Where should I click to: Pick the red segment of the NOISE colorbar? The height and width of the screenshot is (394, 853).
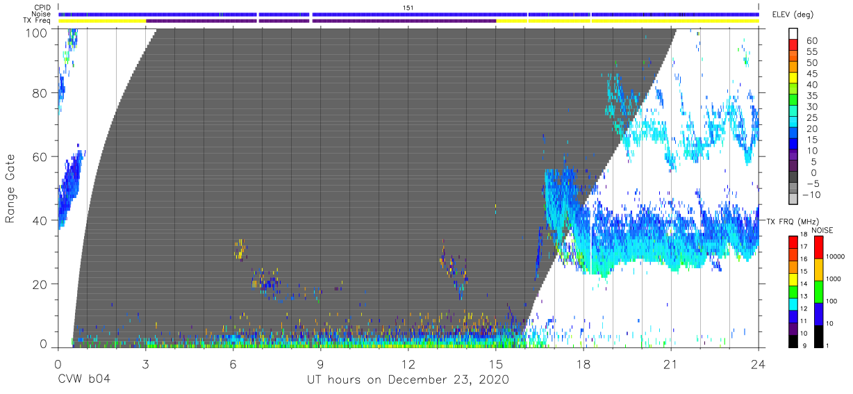point(818,247)
